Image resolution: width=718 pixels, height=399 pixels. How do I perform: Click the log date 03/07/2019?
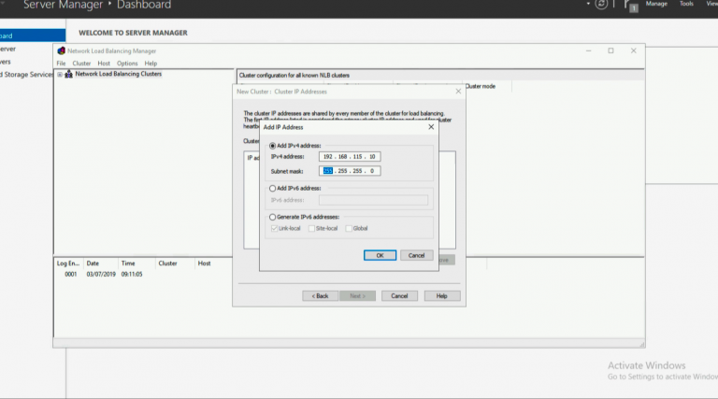[101, 274]
